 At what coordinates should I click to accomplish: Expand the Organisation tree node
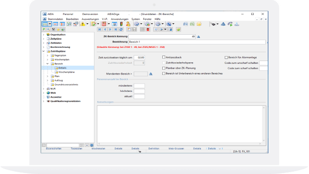[44, 35]
